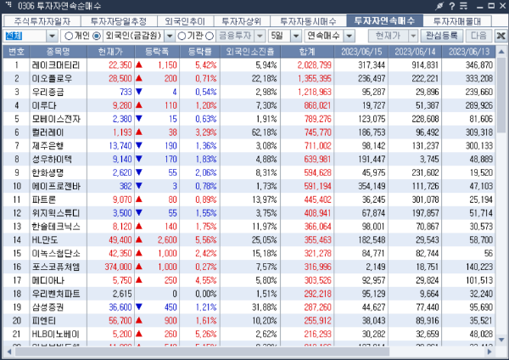509x360 pixels.
Task: Select the 기관 radio button
Action: [182, 36]
